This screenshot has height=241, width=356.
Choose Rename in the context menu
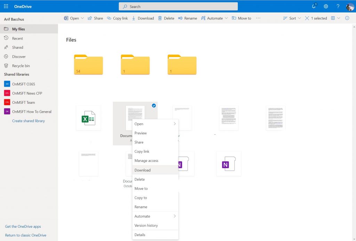(x=155, y=207)
